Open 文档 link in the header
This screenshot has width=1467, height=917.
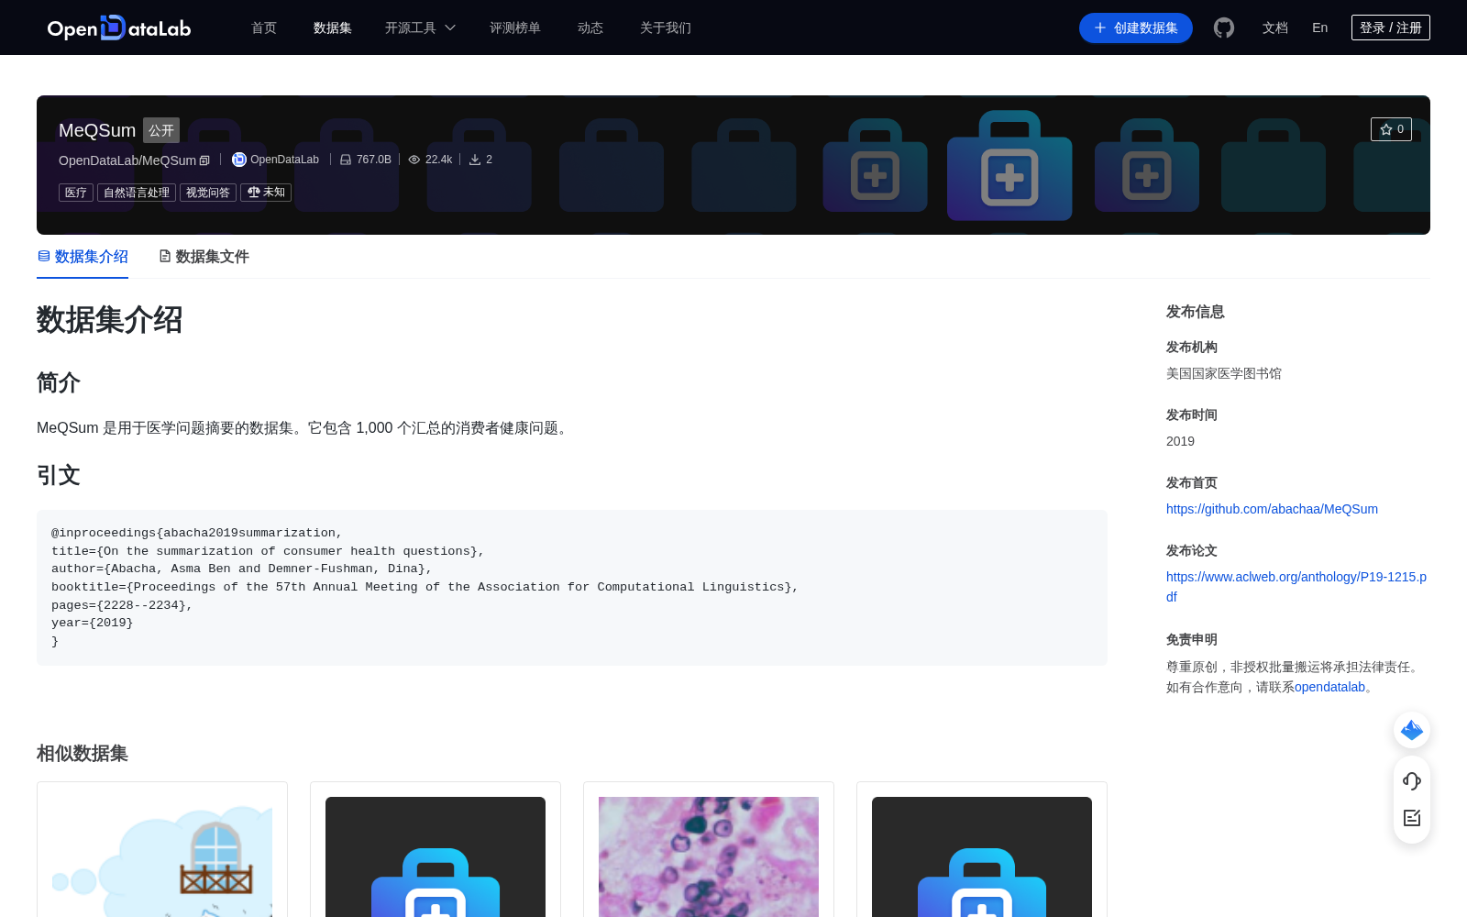click(x=1275, y=28)
